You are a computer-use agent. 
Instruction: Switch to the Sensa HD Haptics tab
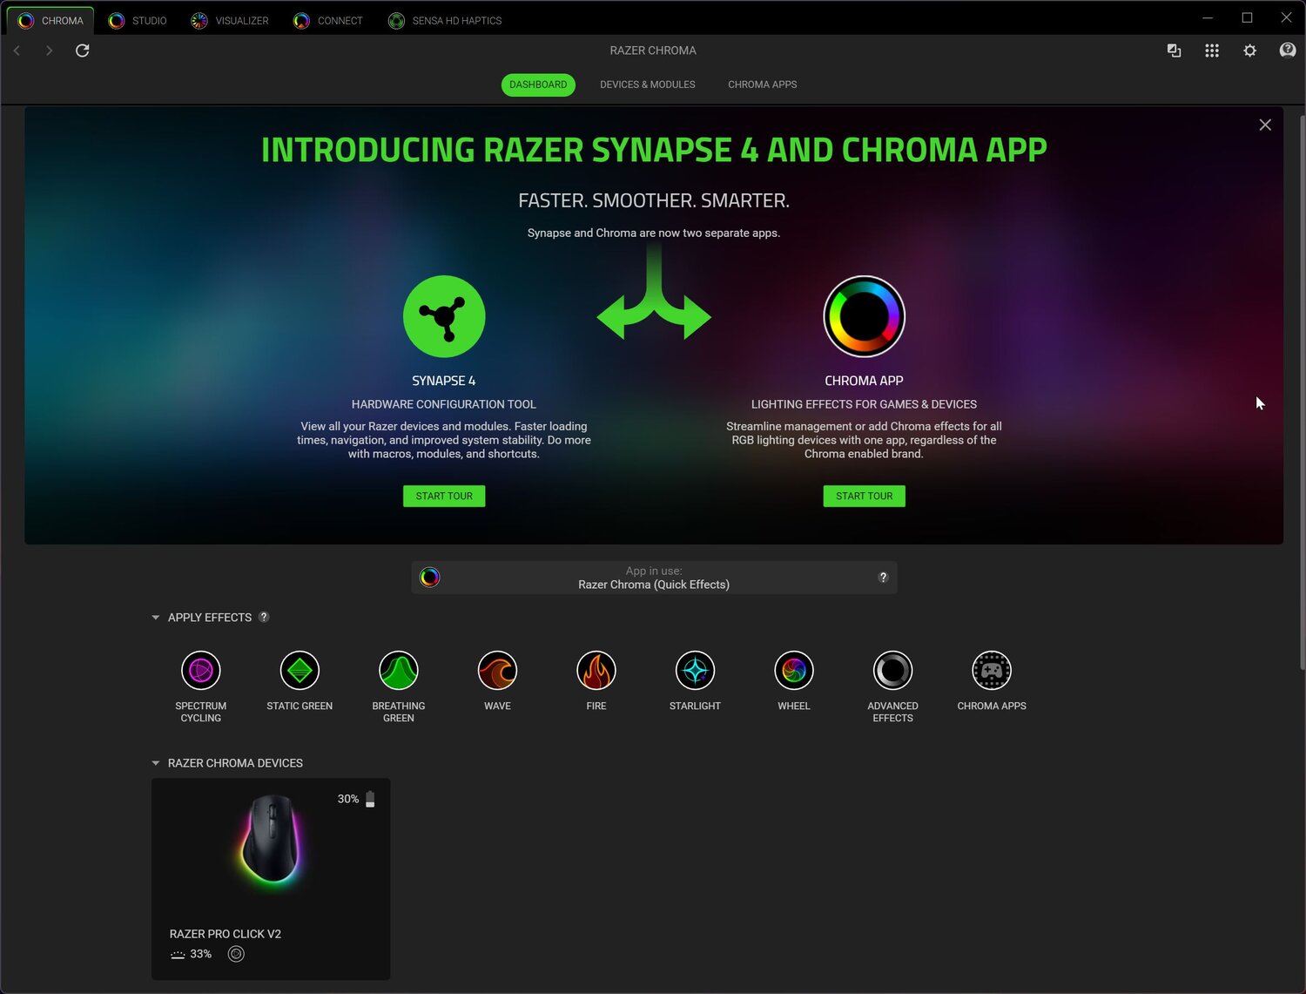pyautogui.click(x=445, y=20)
